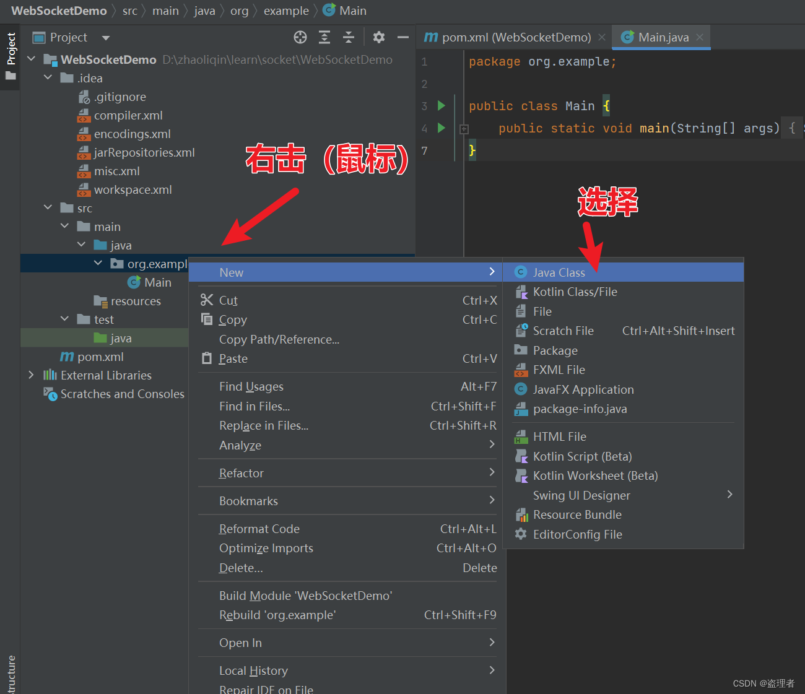Choose File in New submenu
Screen dimensions: 805x694
tap(623, 311)
